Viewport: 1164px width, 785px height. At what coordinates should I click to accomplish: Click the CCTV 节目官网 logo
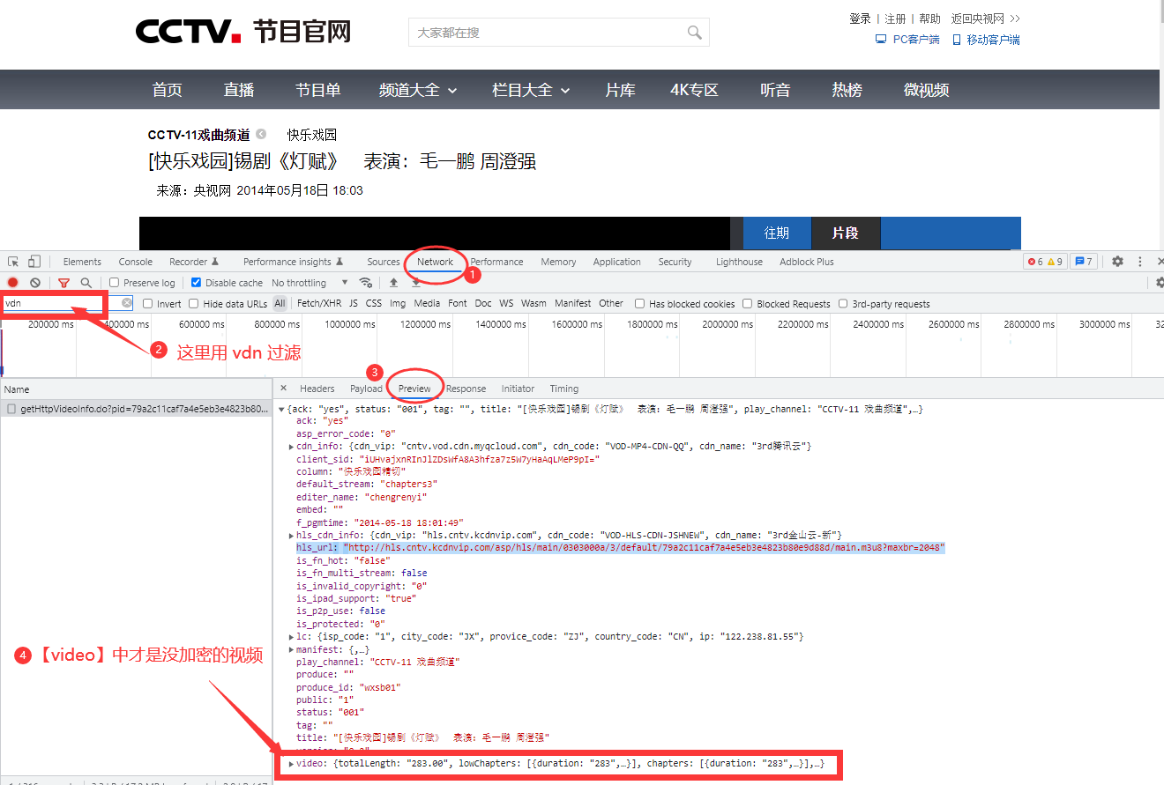coord(243,32)
